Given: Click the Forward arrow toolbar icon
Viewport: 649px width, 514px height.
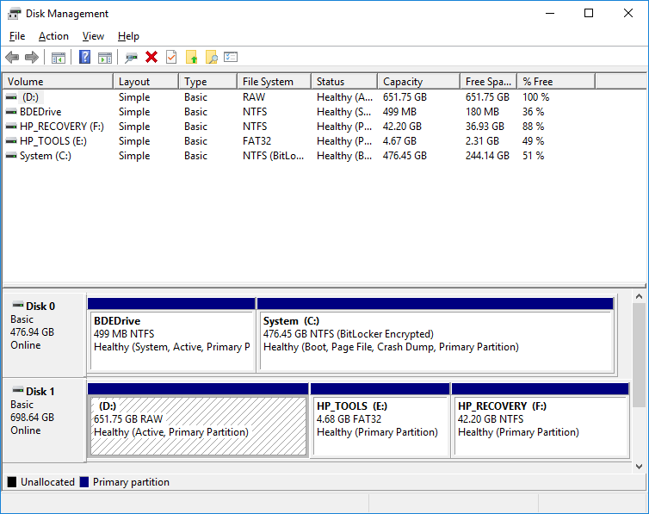Looking at the screenshot, I should pos(32,58).
